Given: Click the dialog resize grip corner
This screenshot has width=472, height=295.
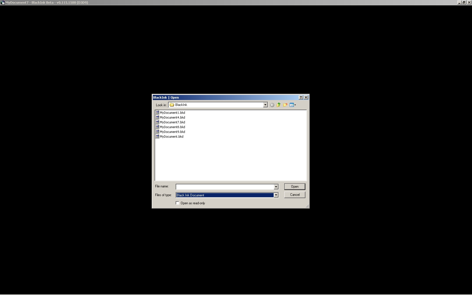Looking at the screenshot, I should coord(307,206).
